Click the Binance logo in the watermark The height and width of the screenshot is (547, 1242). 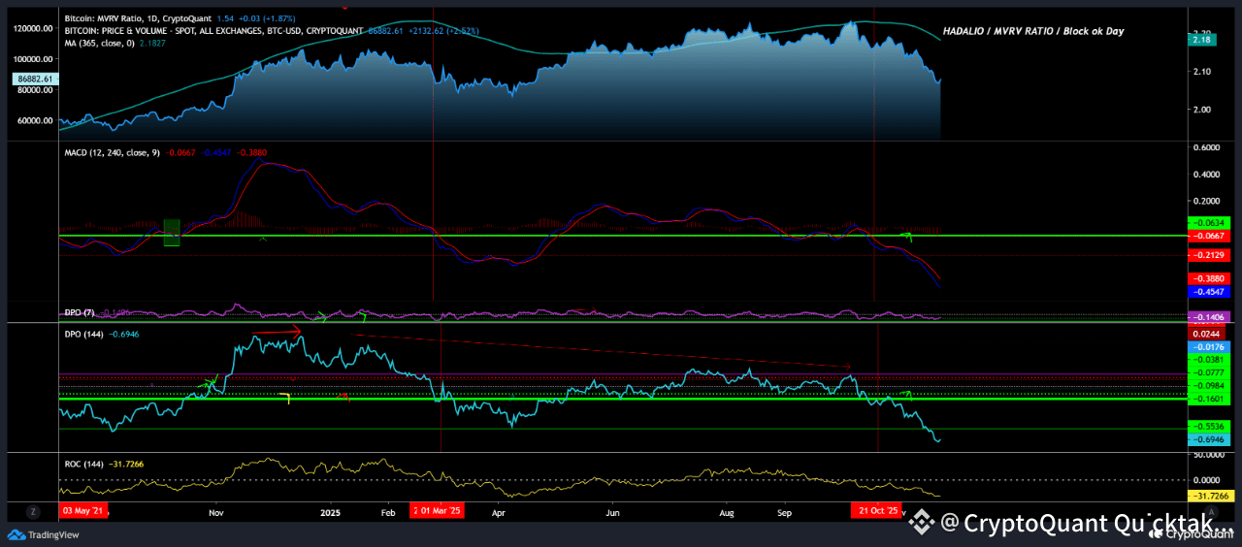click(922, 524)
